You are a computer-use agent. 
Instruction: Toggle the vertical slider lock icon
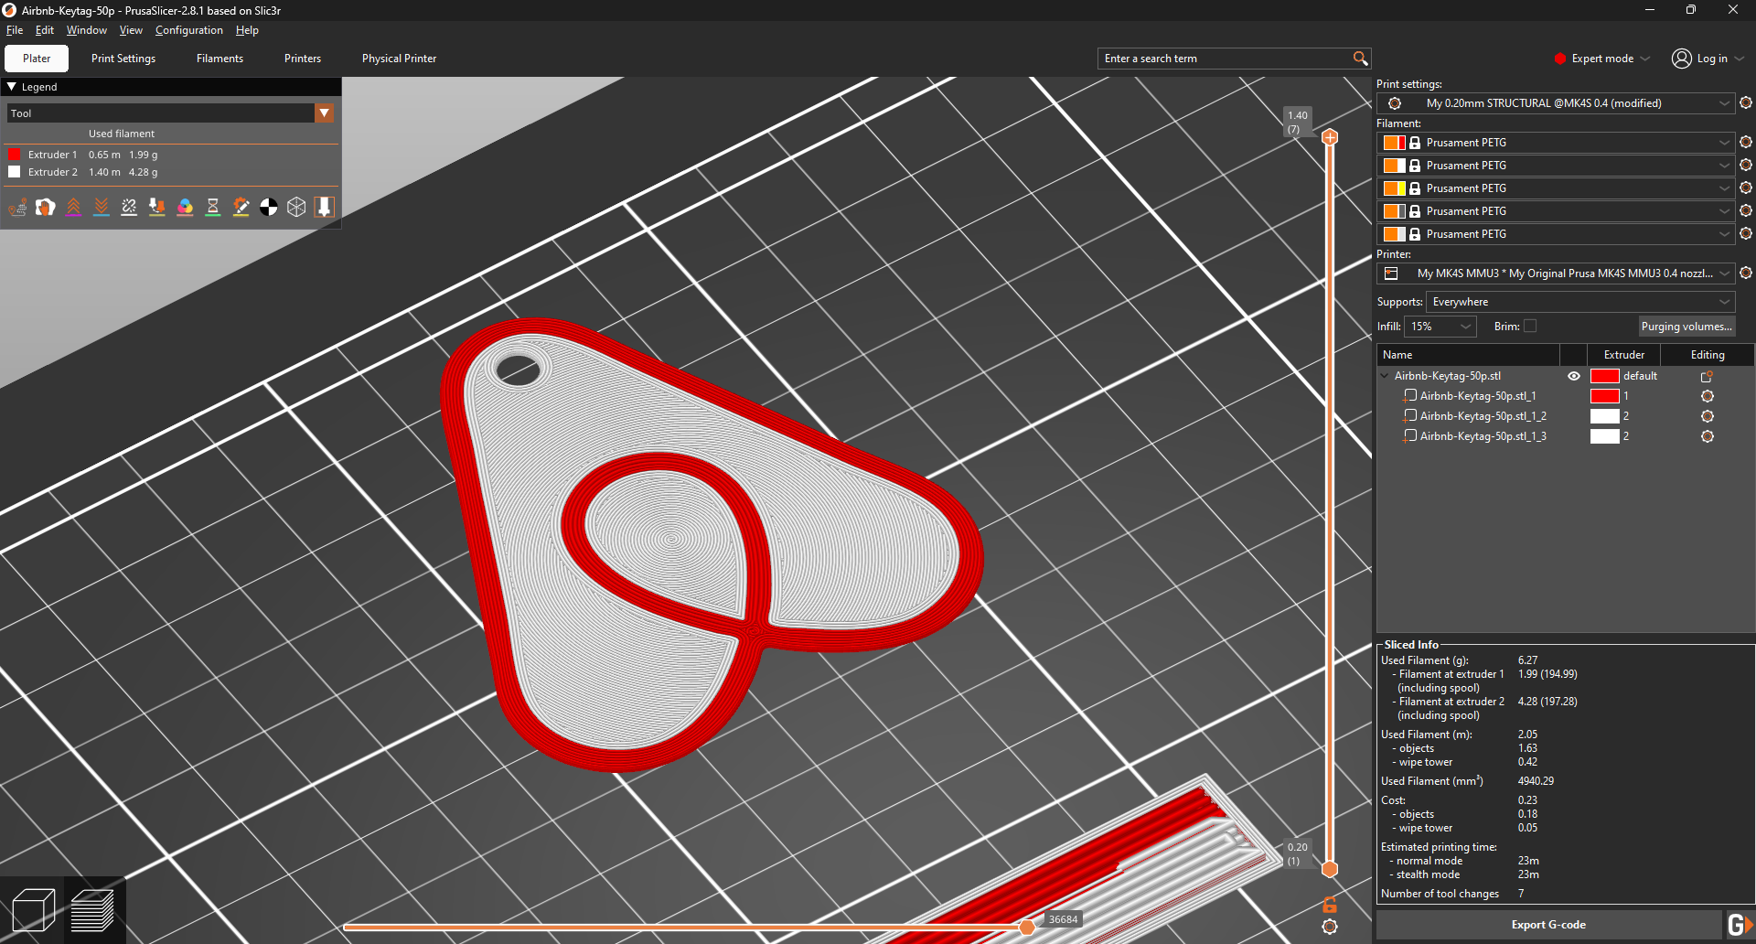[x=1330, y=905]
